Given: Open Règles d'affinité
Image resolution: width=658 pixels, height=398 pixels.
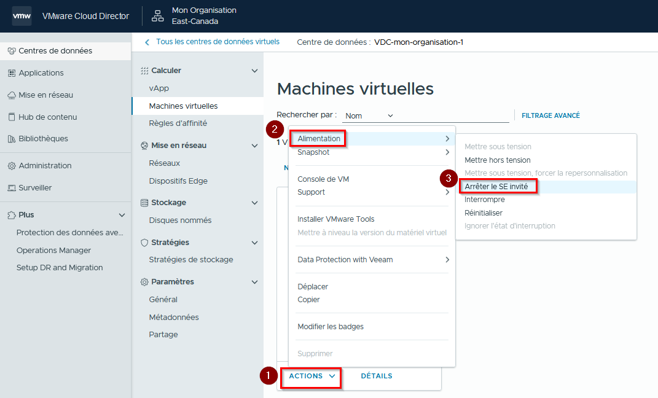Looking at the screenshot, I should pyautogui.click(x=178, y=123).
